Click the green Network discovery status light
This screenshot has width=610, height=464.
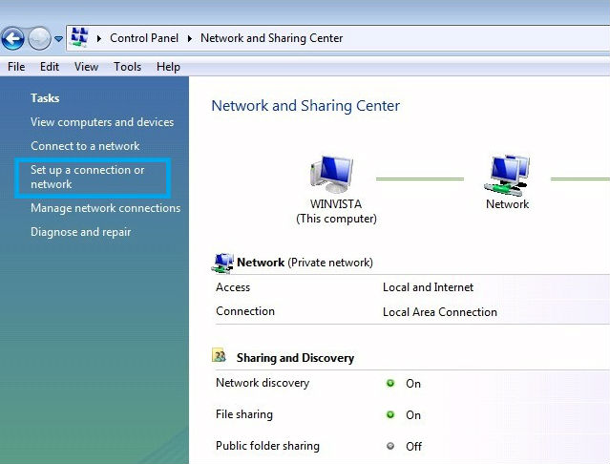[390, 383]
